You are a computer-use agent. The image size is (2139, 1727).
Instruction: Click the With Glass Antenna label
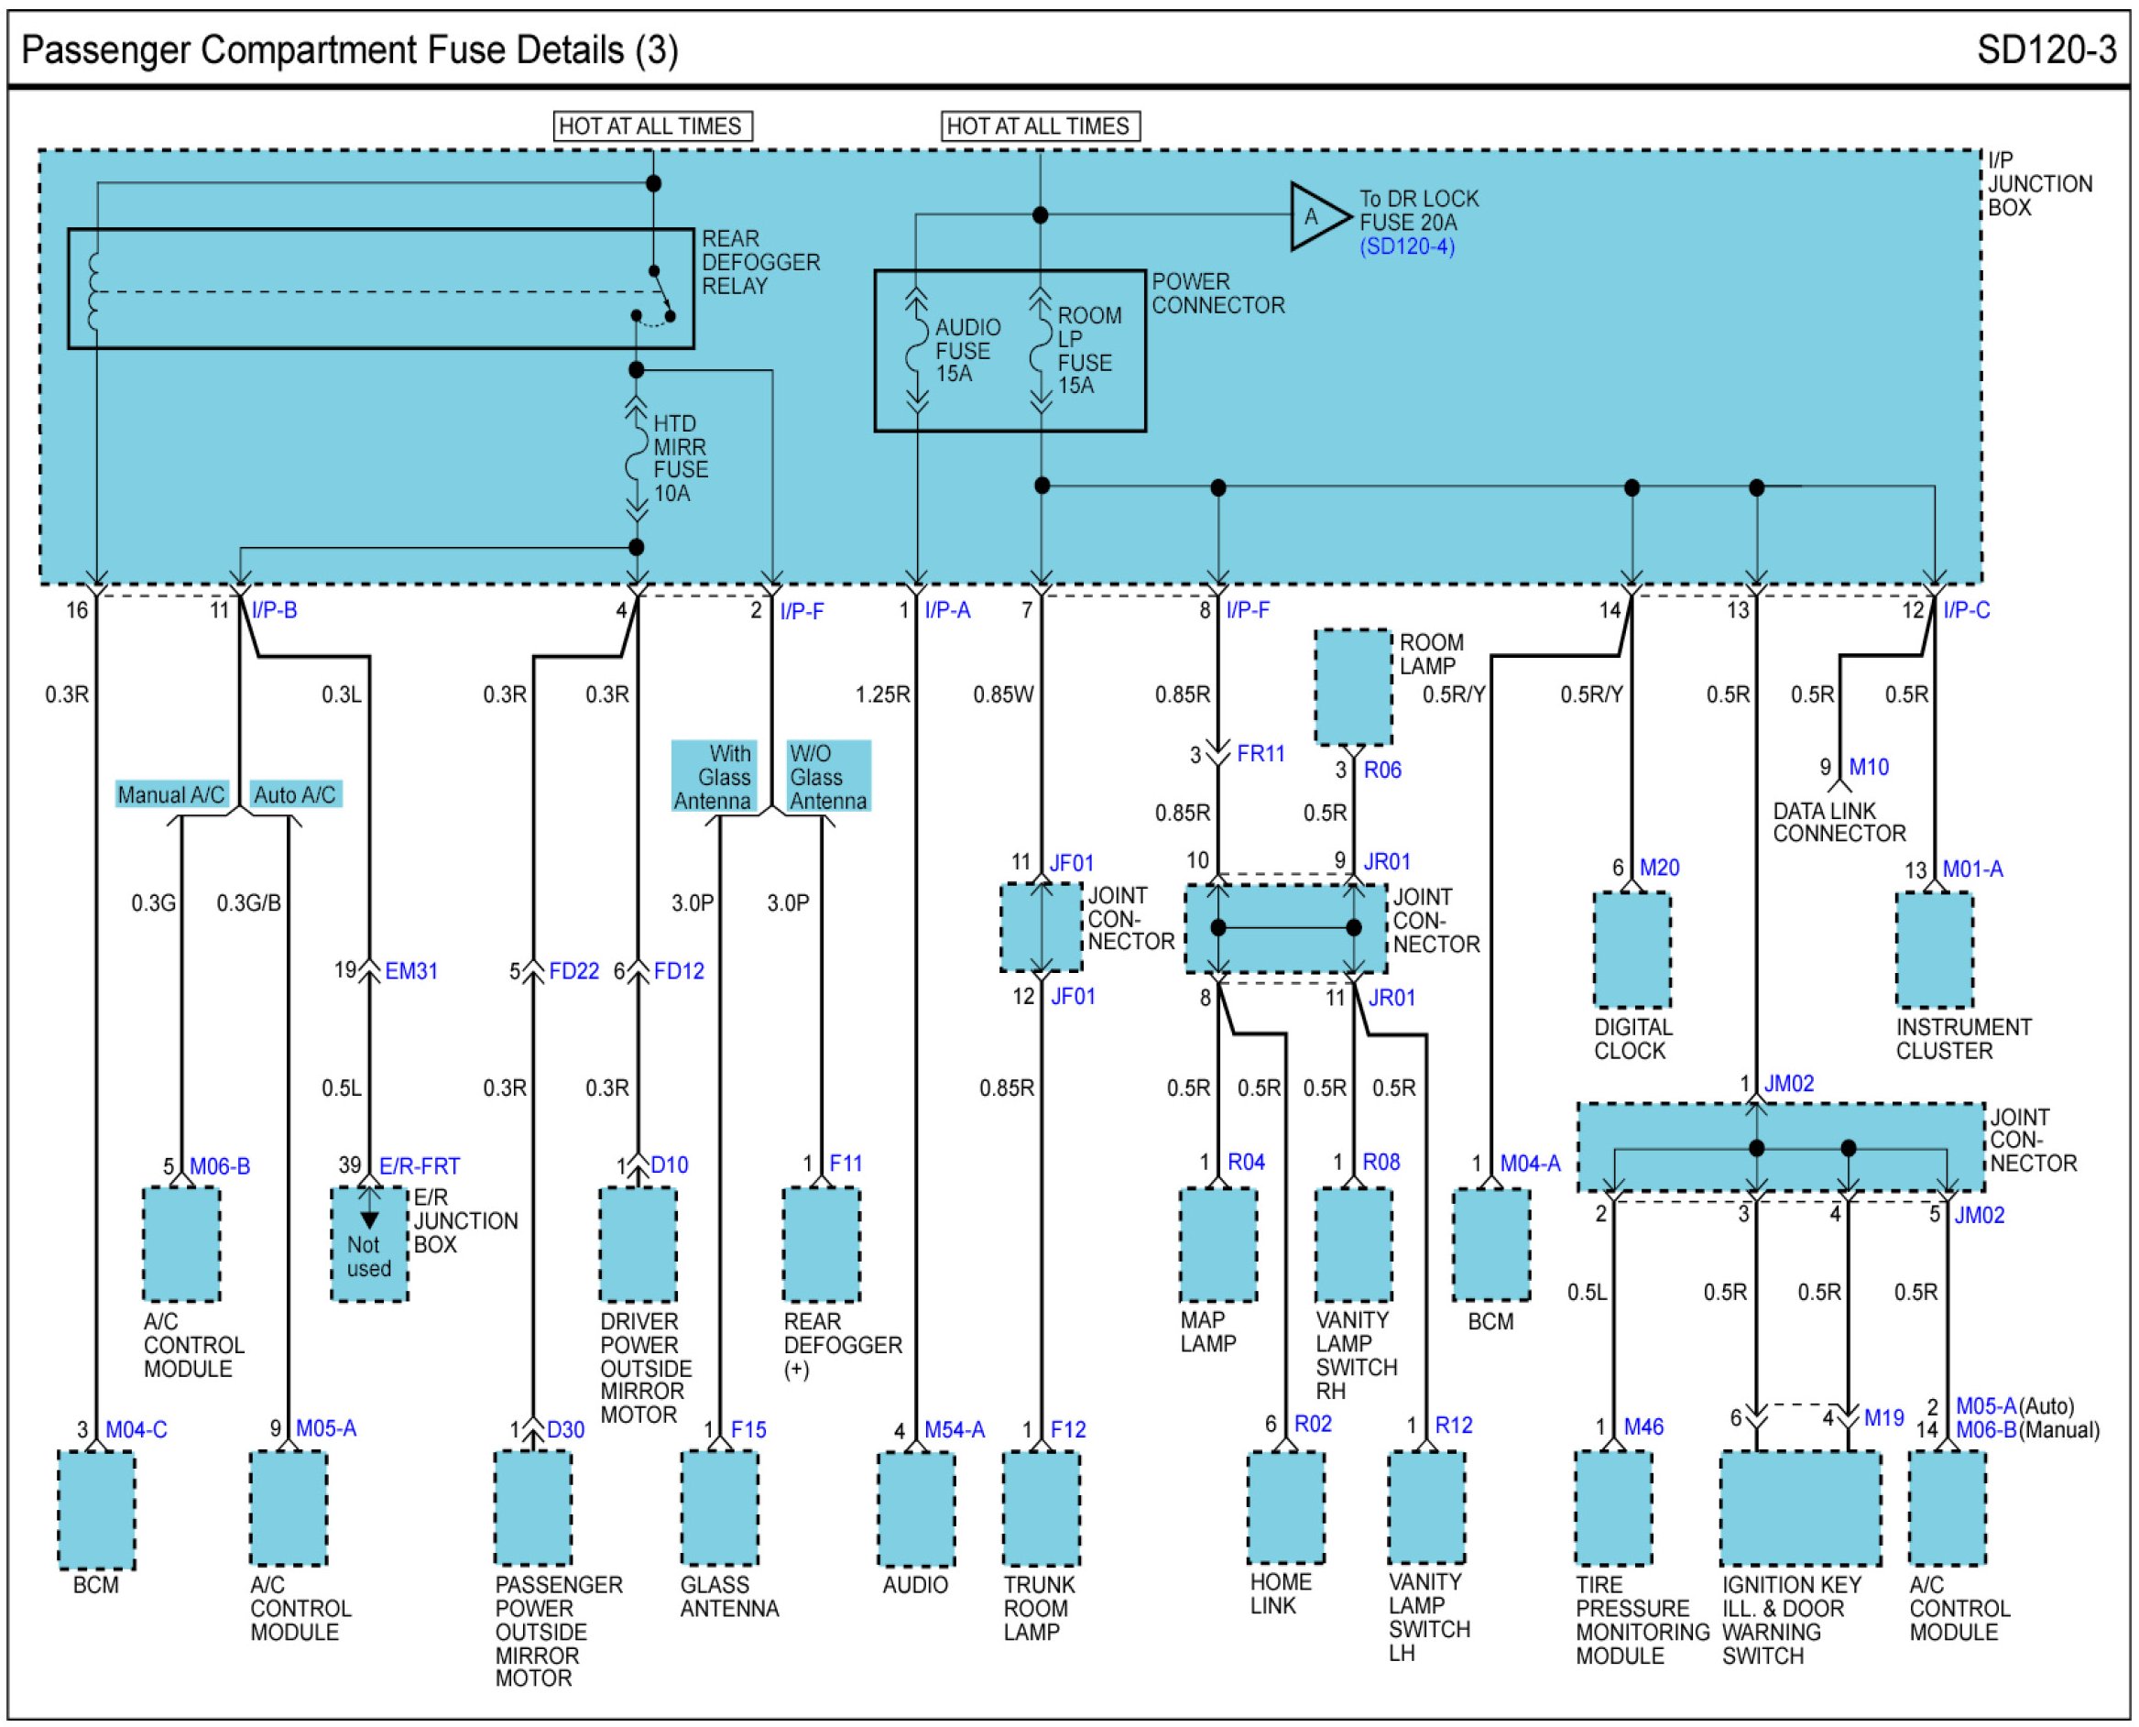[713, 777]
